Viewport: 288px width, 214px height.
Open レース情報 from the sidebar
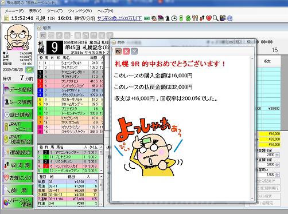pos(18,102)
